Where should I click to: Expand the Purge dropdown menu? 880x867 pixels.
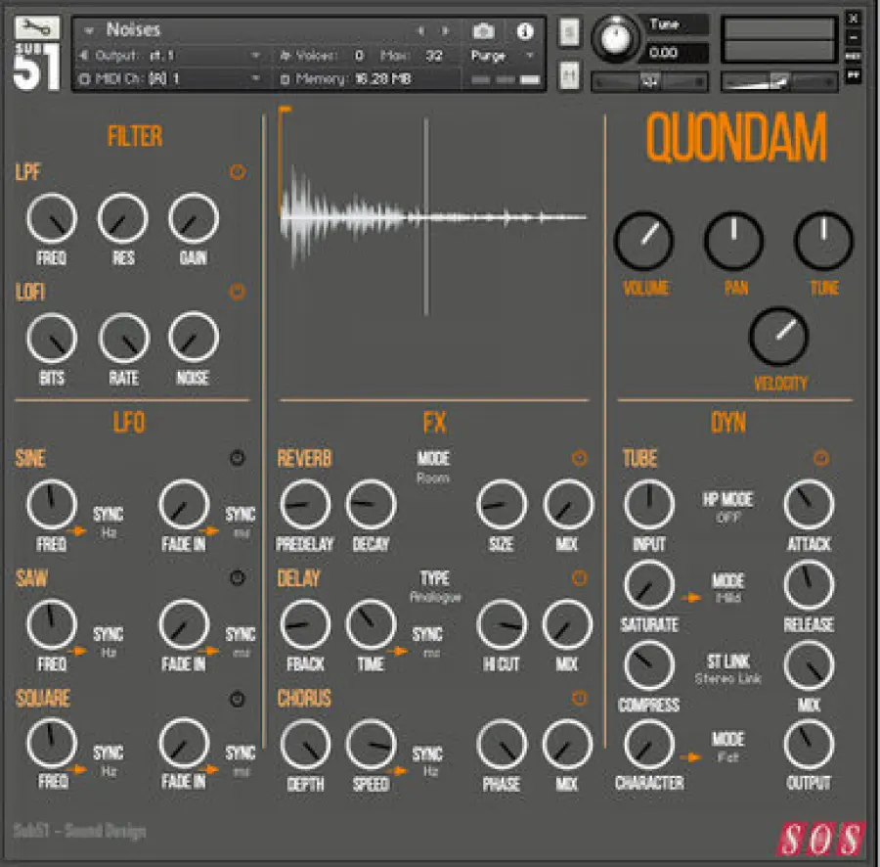point(504,56)
